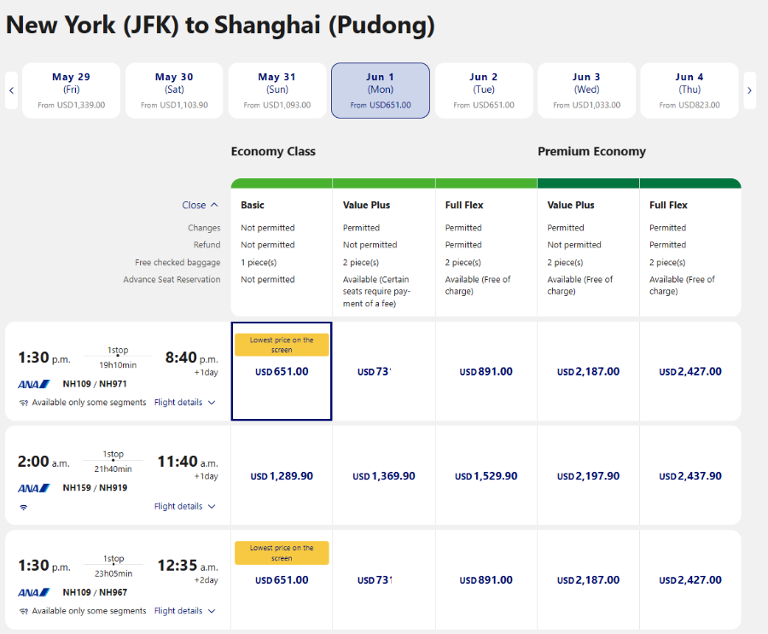
Task: Pick USD 651.00 Basic fare on the NH109 / NH967 flight
Action: (282, 580)
